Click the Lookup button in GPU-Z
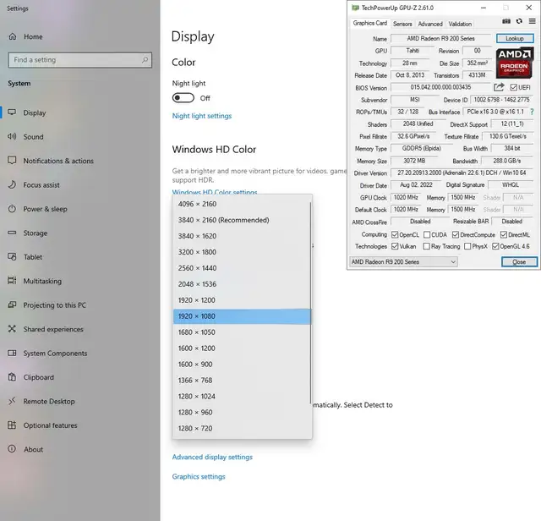This screenshot has width=541, height=521. tap(515, 38)
